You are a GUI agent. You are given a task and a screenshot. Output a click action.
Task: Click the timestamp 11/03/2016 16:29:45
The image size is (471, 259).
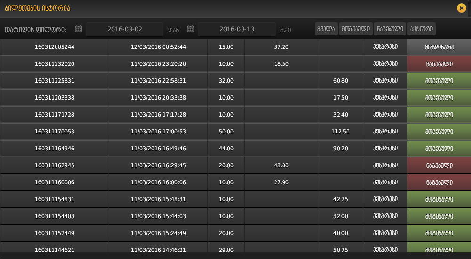pyautogui.click(x=158, y=165)
